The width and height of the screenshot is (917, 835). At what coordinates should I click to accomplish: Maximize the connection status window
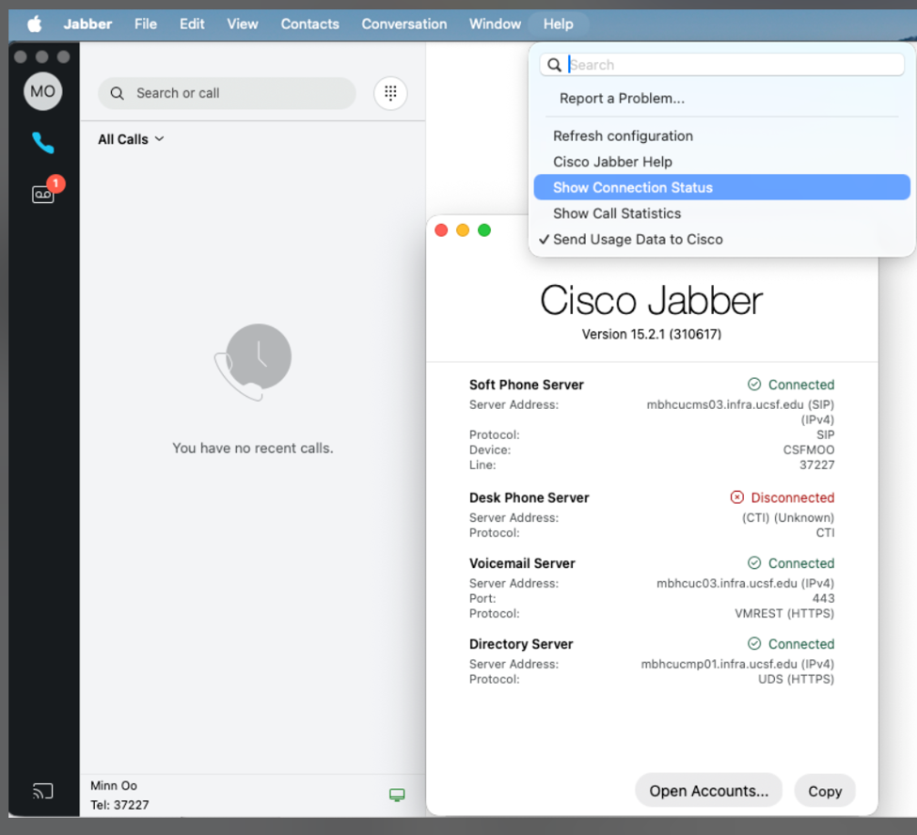pos(484,230)
